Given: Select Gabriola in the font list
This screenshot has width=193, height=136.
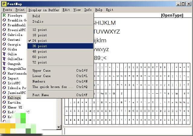Looking at the screenshot, I should click(15, 35).
